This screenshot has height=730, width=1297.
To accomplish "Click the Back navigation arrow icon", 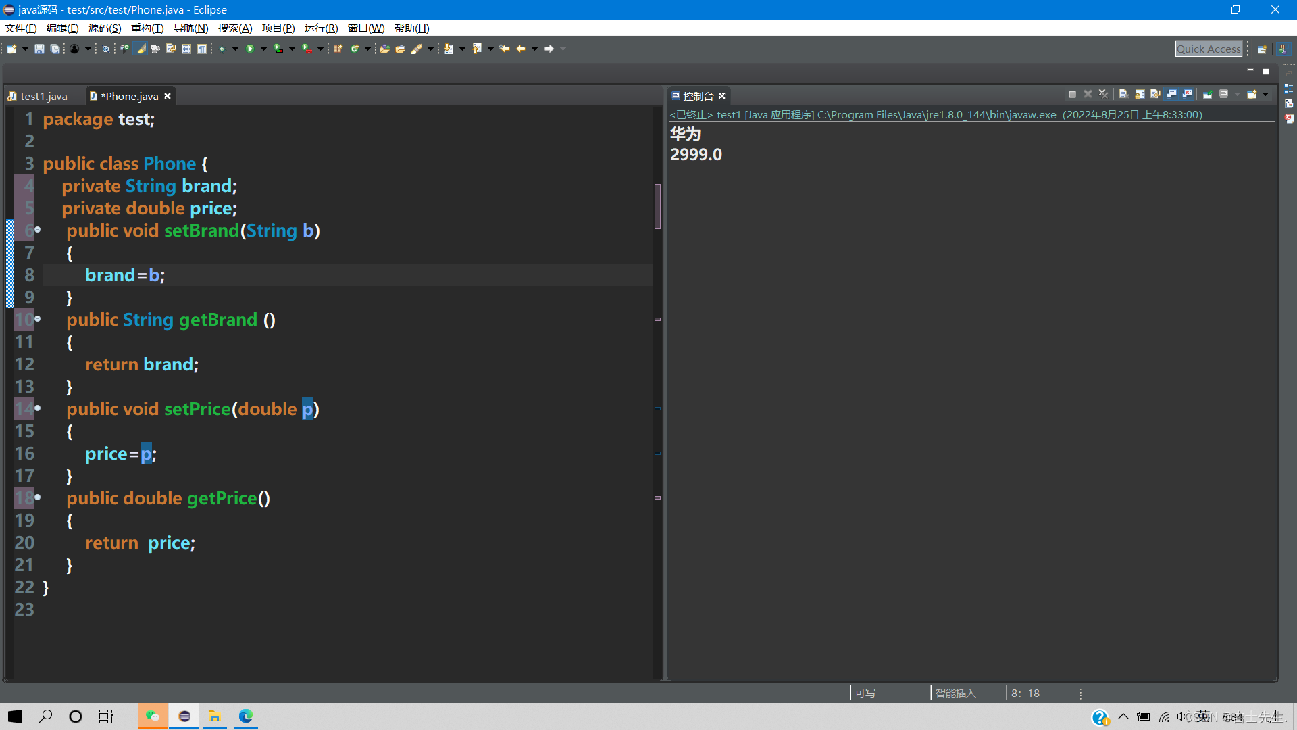I will (x=521, y=49).
